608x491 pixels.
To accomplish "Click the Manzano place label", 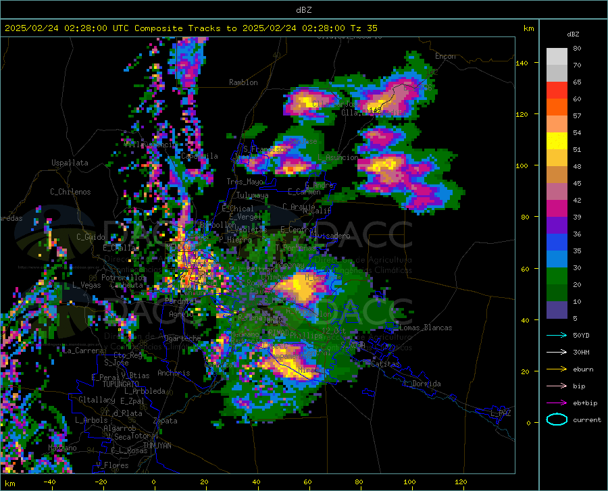I will pyautogui.click(x=62, y=448).
